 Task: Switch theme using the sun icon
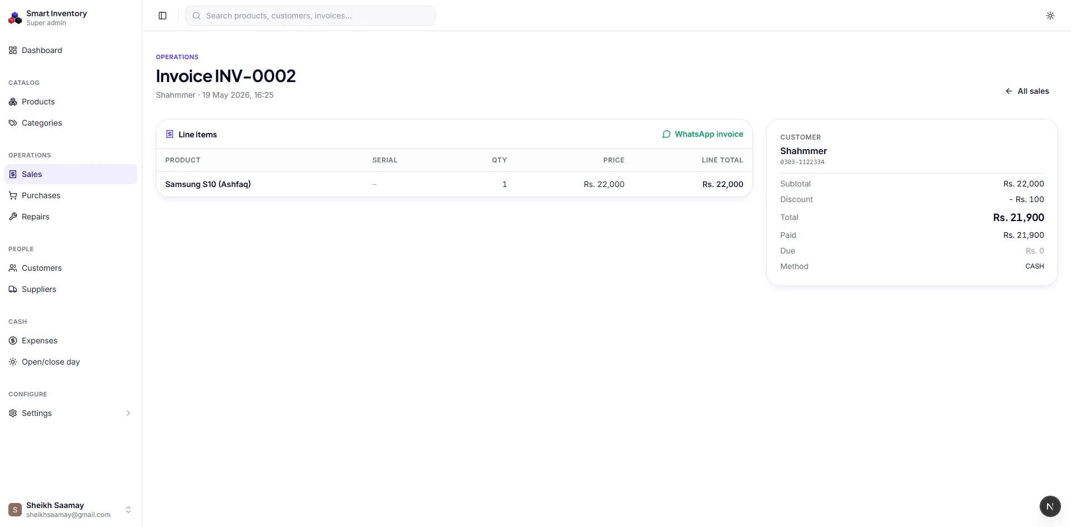1050,16
